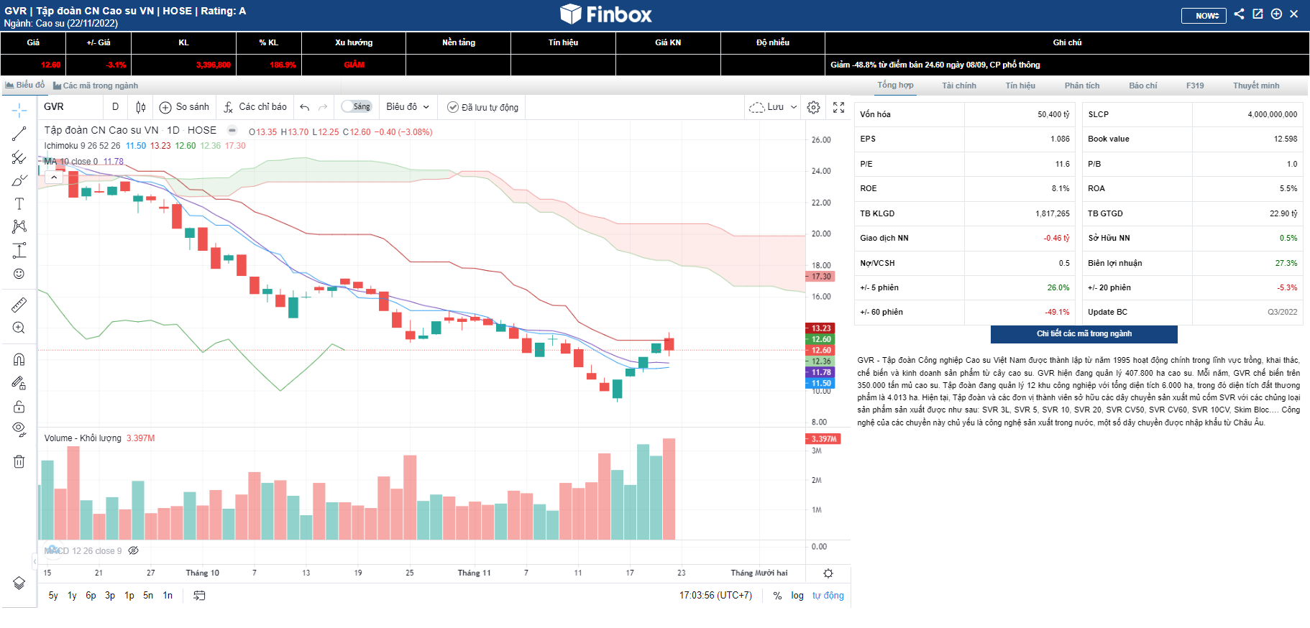This screenshot has width=1310, height=628.
Task: Open the NOW selector dropdown
Action: 1204,15
